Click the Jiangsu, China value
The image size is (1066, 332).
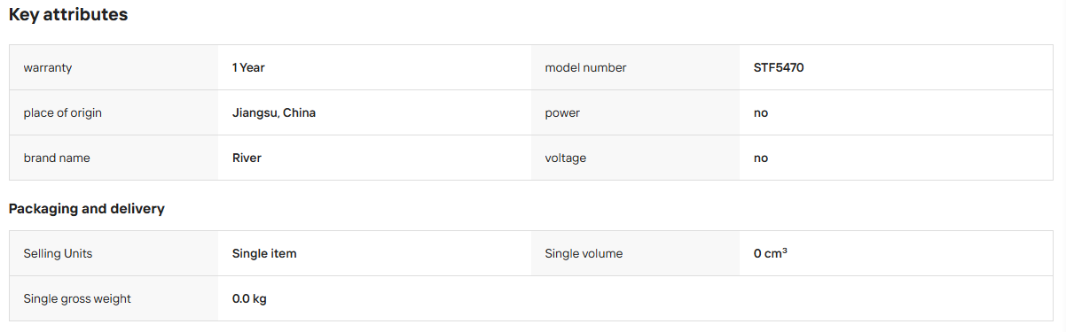pos(274,112)
